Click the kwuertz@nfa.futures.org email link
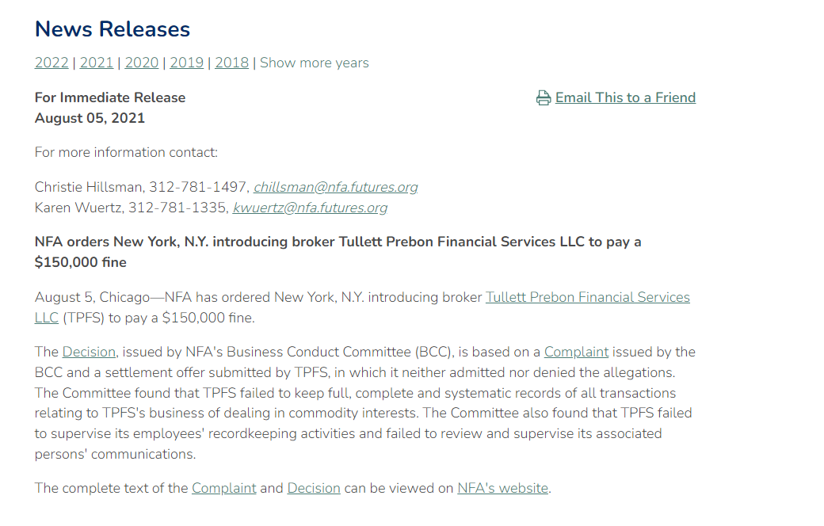824x526 pixels. (310, 208)
